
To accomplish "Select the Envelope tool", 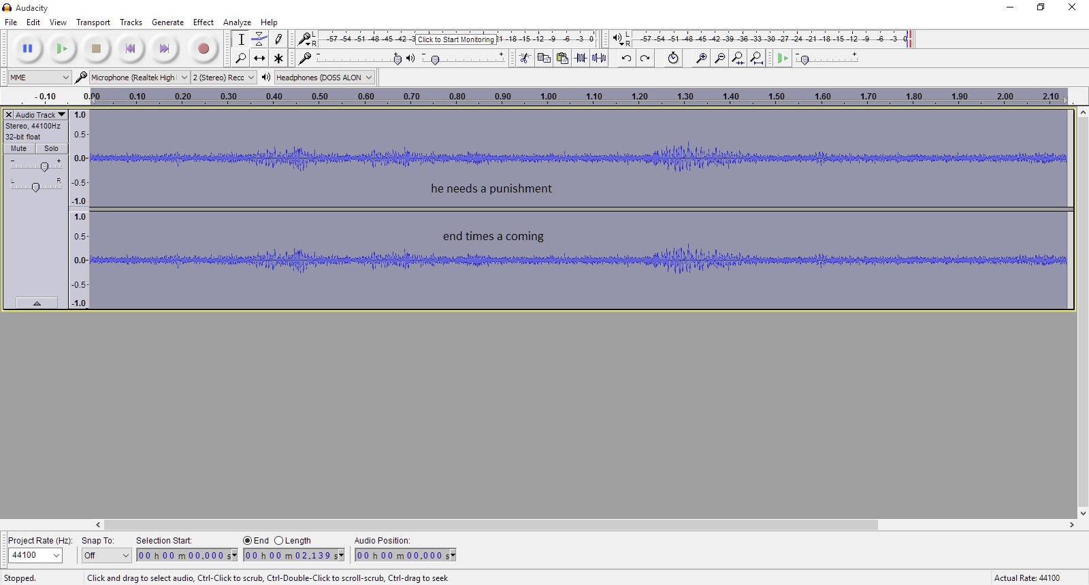I will (x=259, y=39).
